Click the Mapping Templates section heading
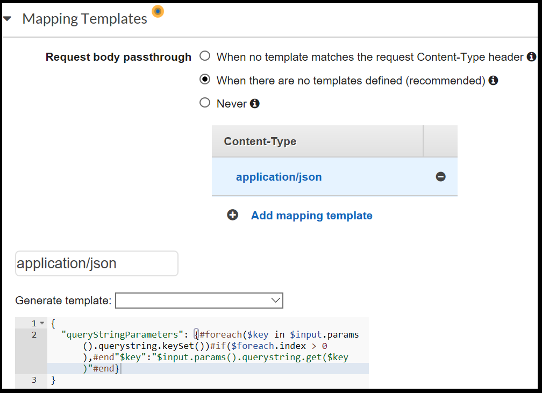Screen dimensions: 542x393 coord(84,19)
